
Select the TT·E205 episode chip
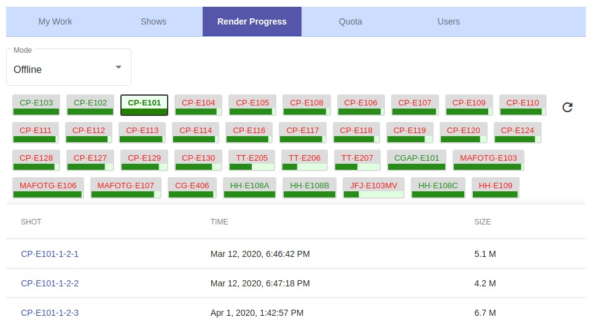(x=252, y=159)
